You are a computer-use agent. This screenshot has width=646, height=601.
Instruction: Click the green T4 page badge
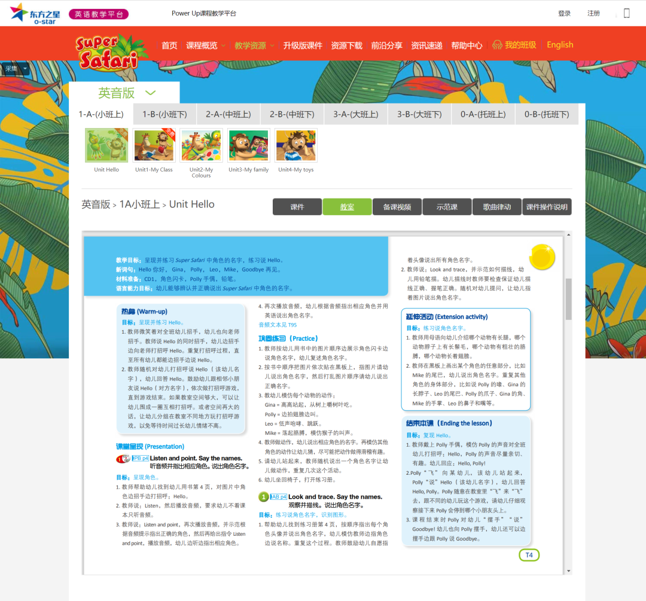pyautogui.click(x=529, y=555)
